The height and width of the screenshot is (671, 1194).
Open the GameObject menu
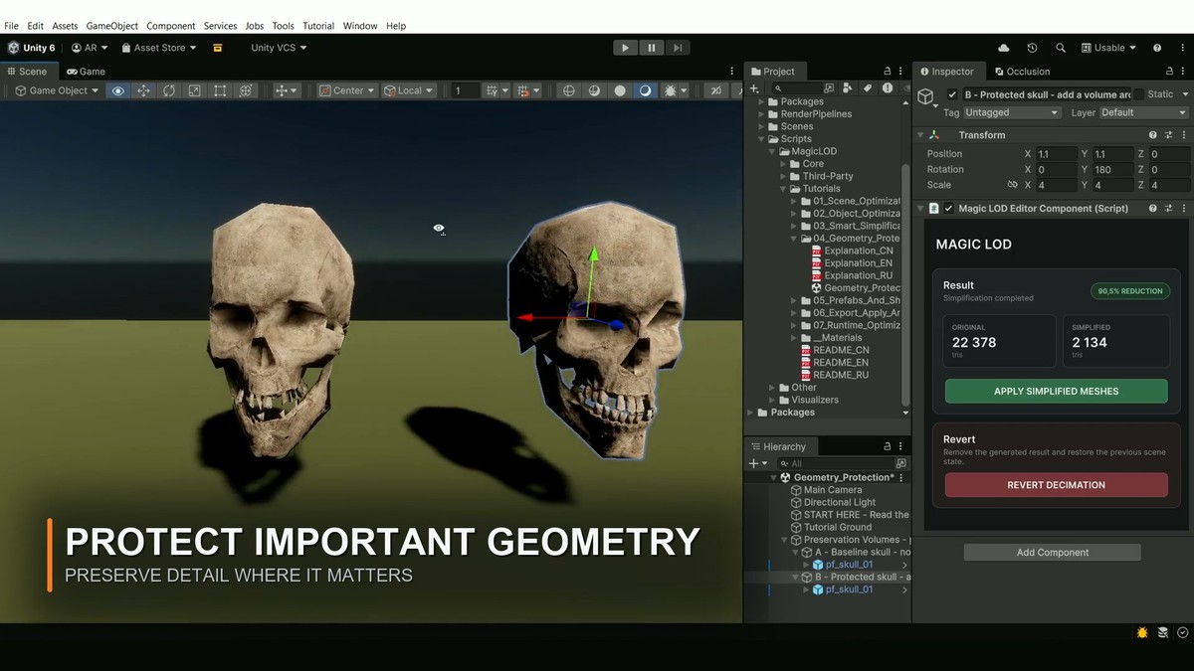tap(109, 25)
